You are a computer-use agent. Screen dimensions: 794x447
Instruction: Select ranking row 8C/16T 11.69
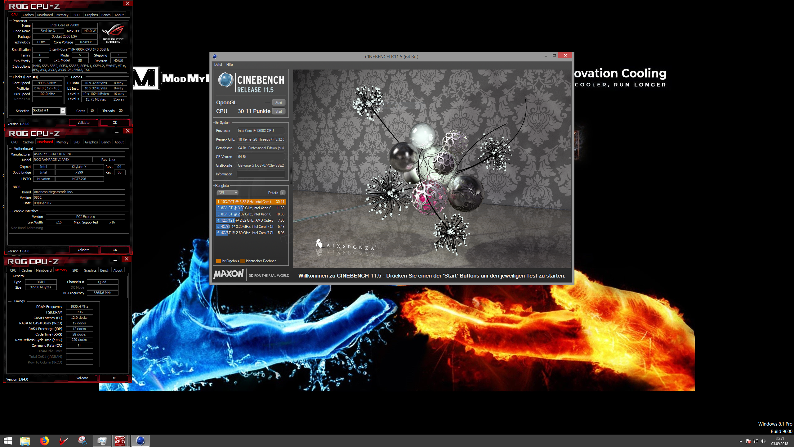(x=251, y=208)
